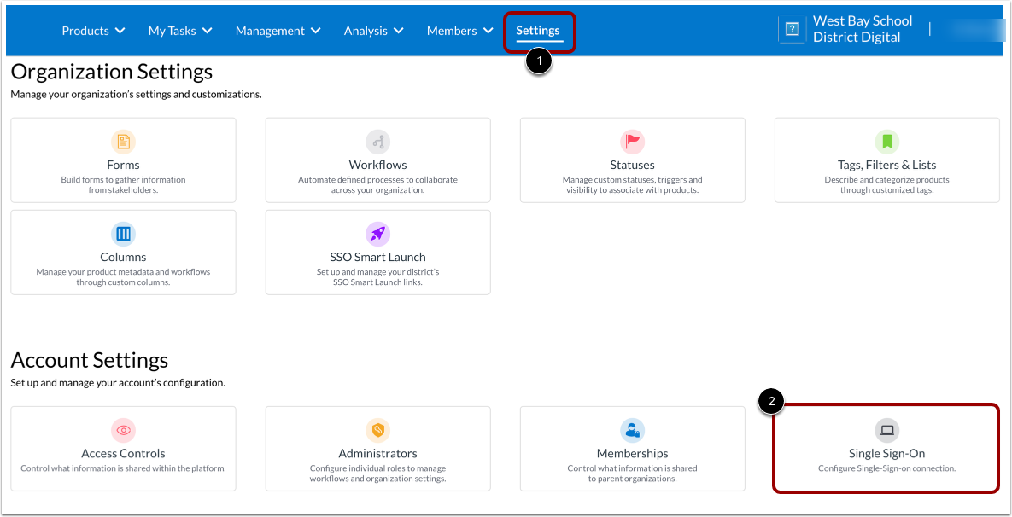1012x517 pixels.
Task: Select the Workflows flowchart icon
Action: coord(377,142)
